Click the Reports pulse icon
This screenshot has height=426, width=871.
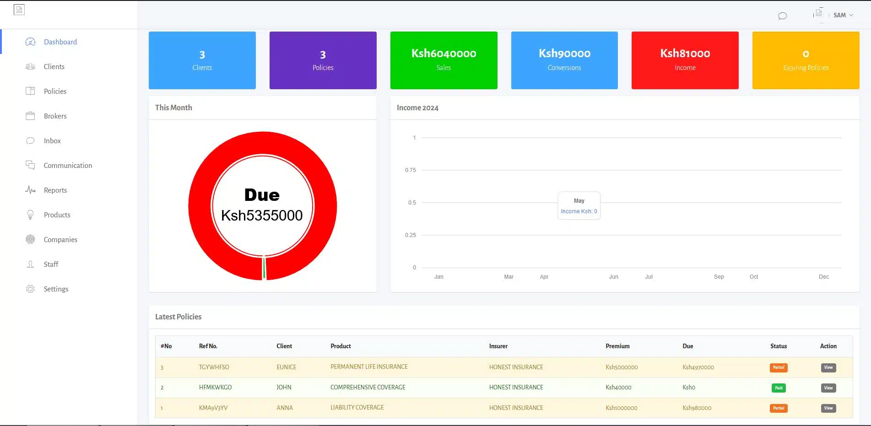[x=30, y=190]
